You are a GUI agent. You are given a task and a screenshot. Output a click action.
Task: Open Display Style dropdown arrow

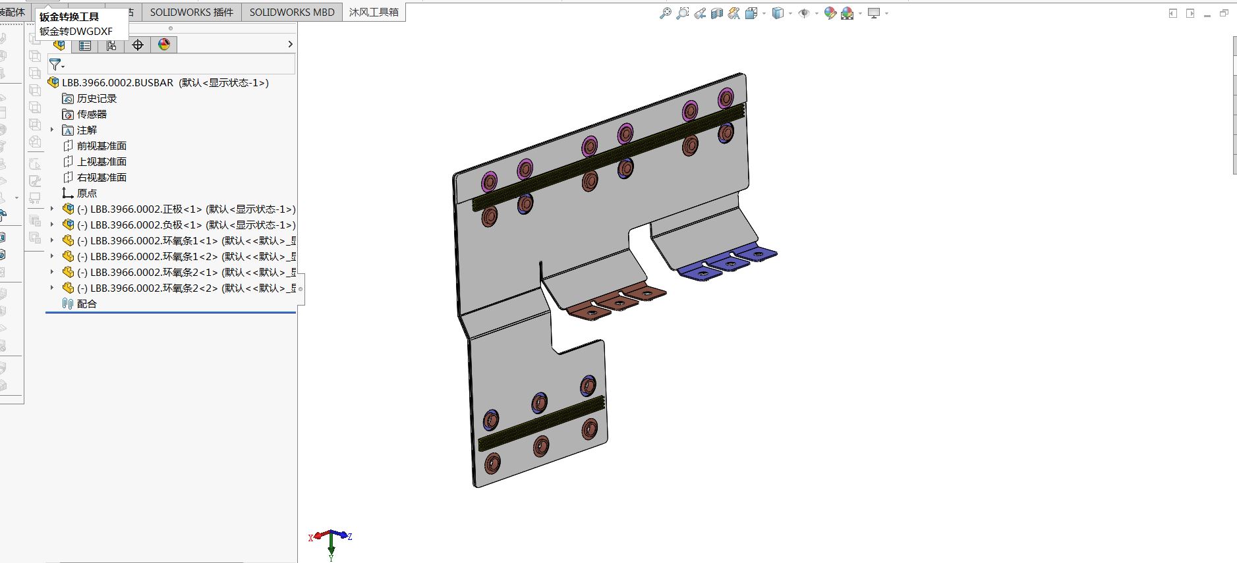click(x=790, y=13)
